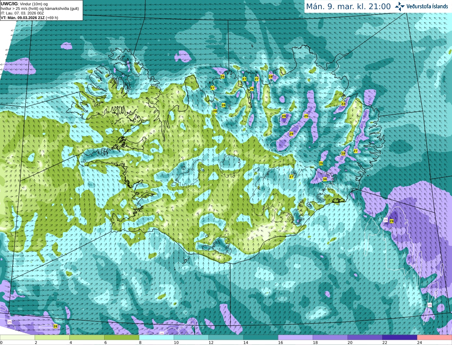Image resolution: width=452 pixels, height=345 pixels.
Task: Pick the pink above-24 m/s legend swatch
Action: point(435,337)
